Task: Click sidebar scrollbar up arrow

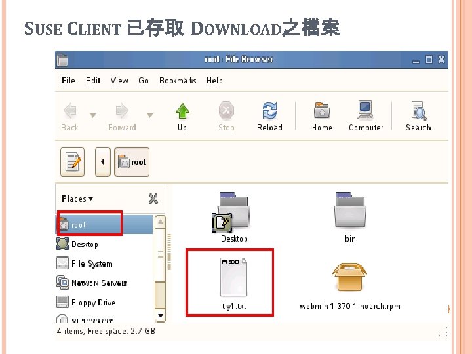Action: pos(161,222)
